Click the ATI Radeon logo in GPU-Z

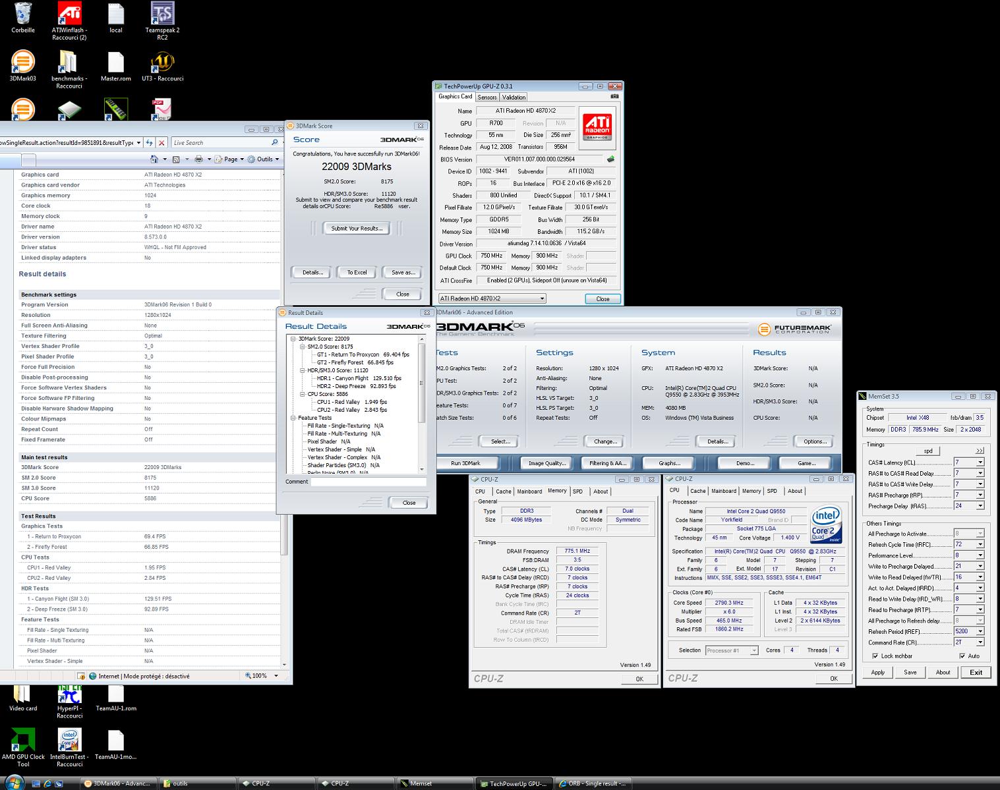[x=597, y=127]
